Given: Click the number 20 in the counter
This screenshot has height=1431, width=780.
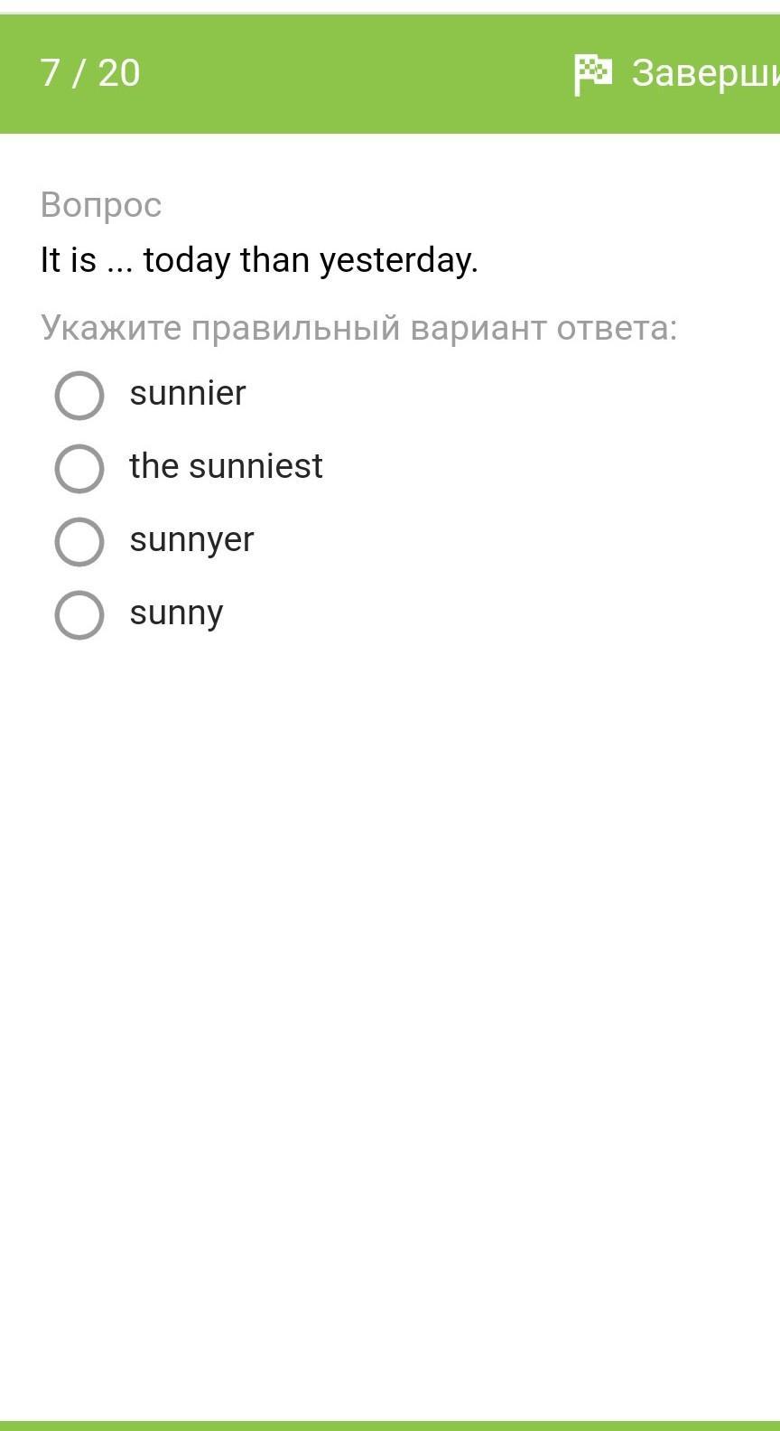Looking at the screenshot, I should 119,72.
